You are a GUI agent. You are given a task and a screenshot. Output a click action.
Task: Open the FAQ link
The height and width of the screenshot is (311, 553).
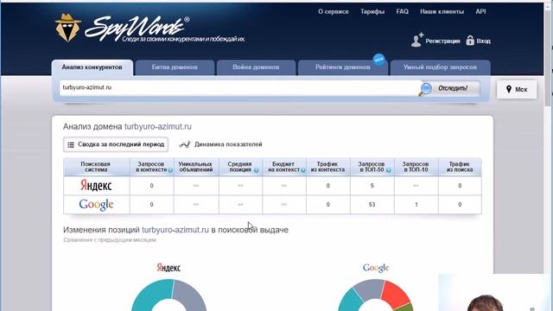(402, 11)
